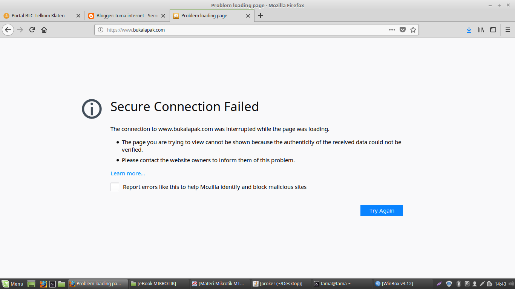Open the Firefox home page
Image resolution: width=515 pixels, height=289 pixels.
point(44,30)
